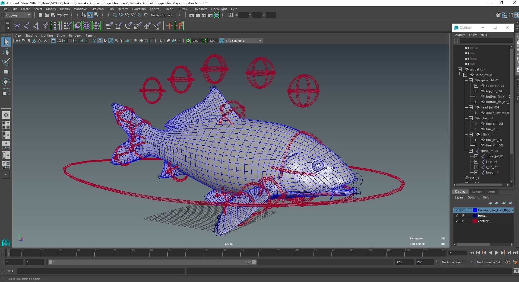This screenshot has width=519, height=282.
Task: Select the Paint Selection tool
Action: 6,62
